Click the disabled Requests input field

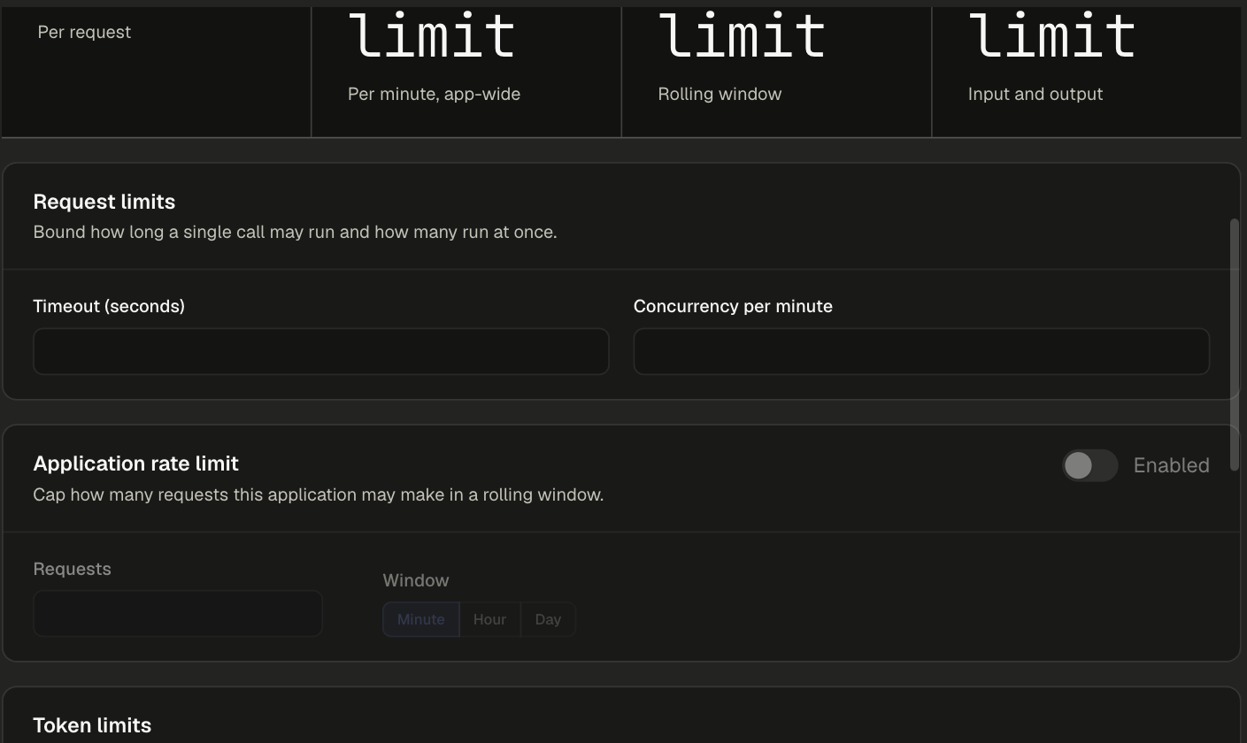coord(178,613)
